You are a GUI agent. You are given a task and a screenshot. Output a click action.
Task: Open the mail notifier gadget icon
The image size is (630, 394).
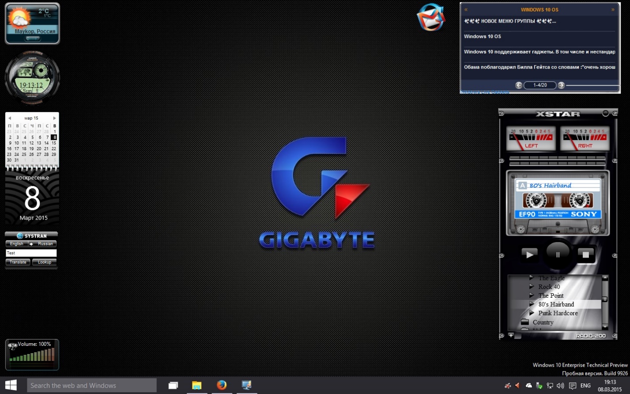[430, 17]
